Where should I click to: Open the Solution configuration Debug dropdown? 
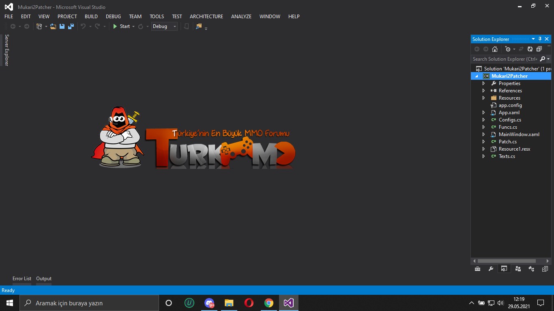(164, 26)
